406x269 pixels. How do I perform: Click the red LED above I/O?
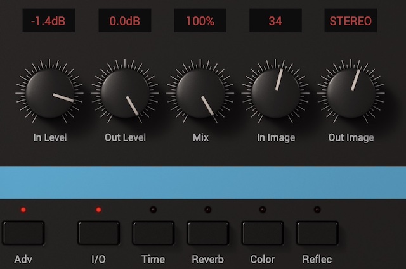pos(98,210)
